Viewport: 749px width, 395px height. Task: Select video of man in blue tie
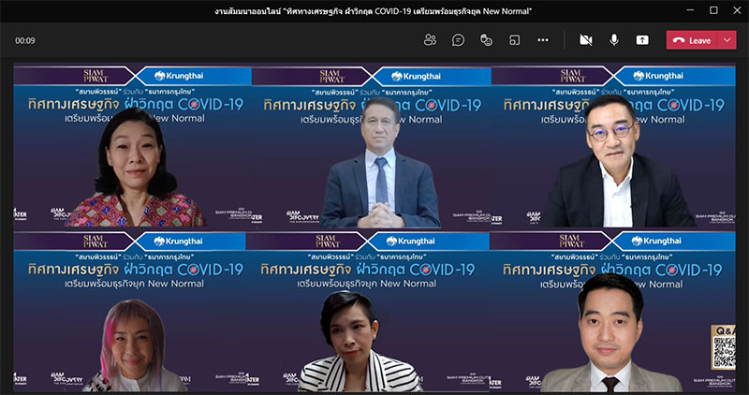point(372,146)
